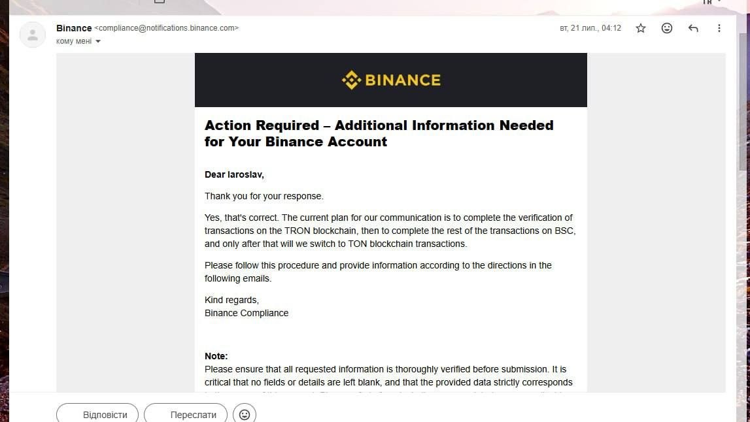Image resolution: width=750 pixels, height=422 pixels.
Task: Click the sender's avatar picture
Action: tap(33, 35)
